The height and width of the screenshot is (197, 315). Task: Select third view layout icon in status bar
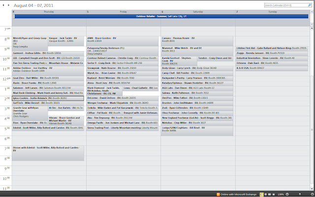270,195
